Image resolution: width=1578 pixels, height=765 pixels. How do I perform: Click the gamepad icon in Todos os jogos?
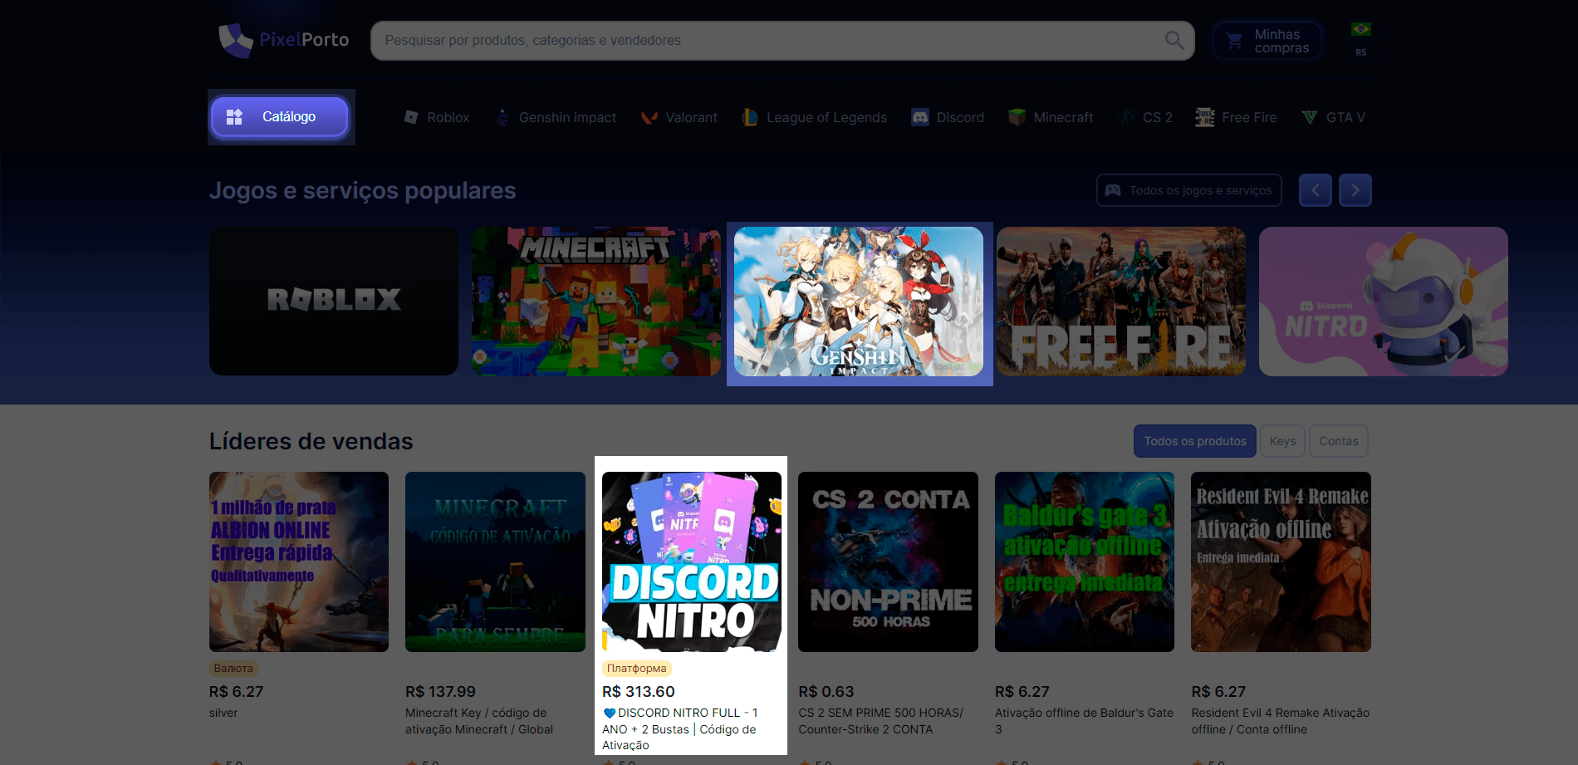point(1113,190)
